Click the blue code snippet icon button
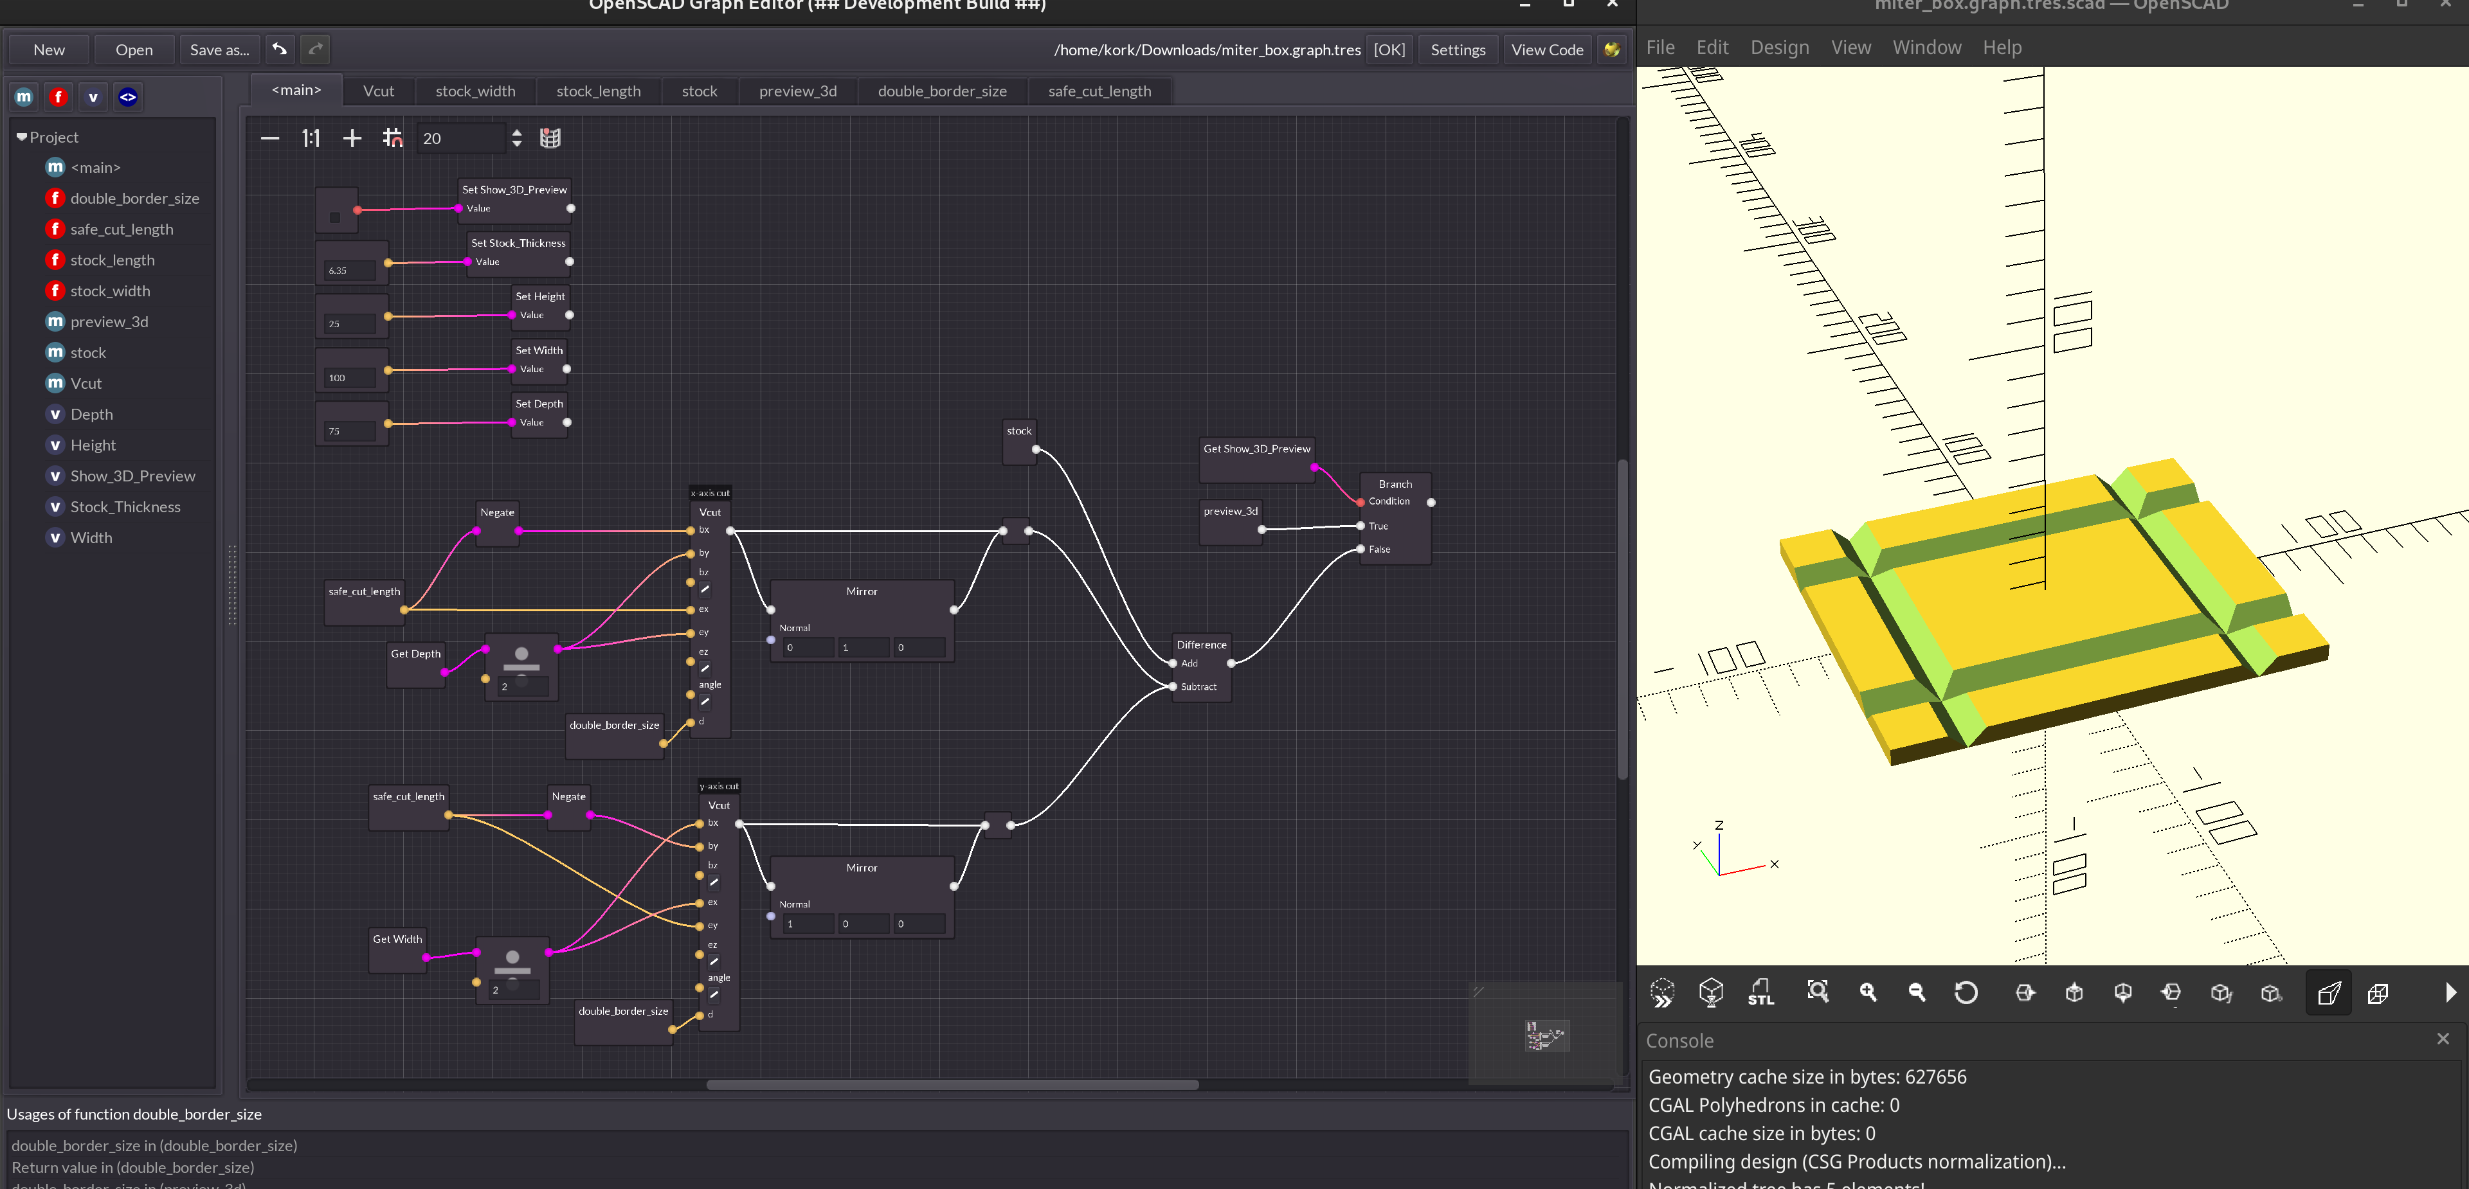The image size is (2469, 1189). coord(127,97)
